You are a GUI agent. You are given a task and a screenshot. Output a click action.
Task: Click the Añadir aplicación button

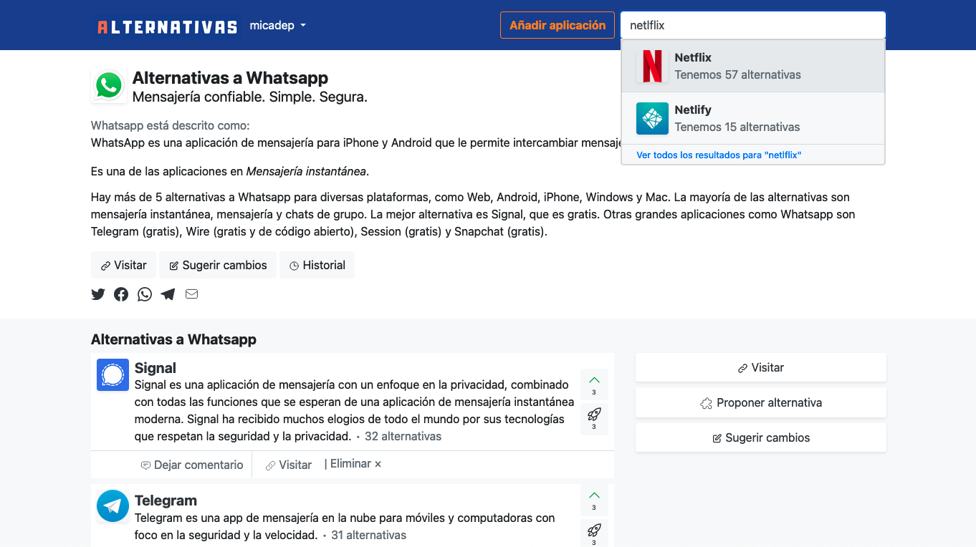(x=558, y=25)
